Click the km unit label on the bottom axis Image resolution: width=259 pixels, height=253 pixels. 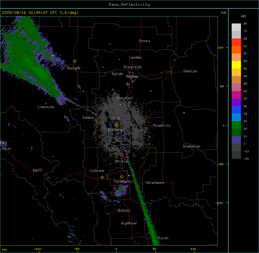tap(5, 249)
